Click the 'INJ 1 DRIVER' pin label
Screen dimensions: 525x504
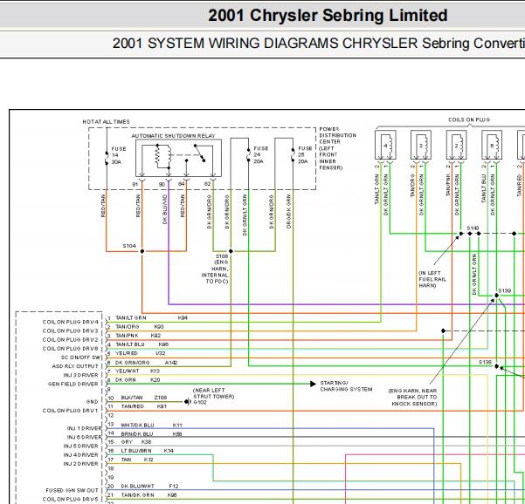(x=85, y=428)
